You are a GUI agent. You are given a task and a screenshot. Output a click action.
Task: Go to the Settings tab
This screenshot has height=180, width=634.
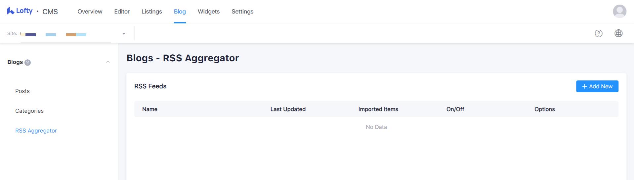[x=242, y=12]
